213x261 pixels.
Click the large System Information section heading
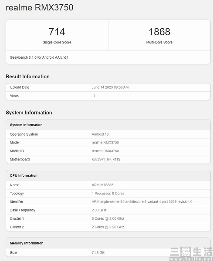29,113
